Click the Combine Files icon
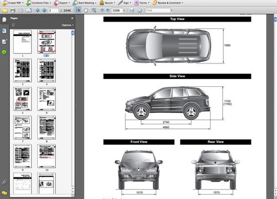The width and height of the screenshot is (277, 199). point(29,3)
